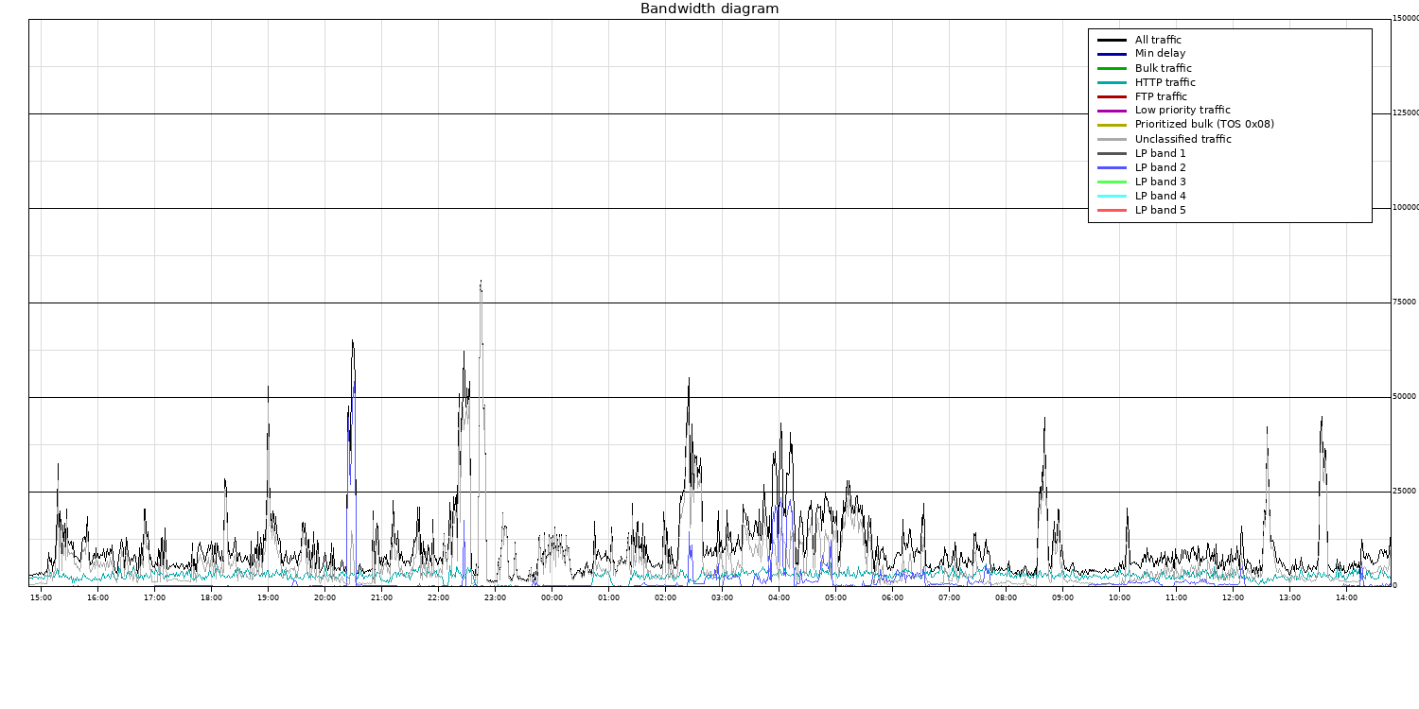This screenshot has height=709, width=1419.
Task: Select "Low priority traffic" legend text
Action: [x=1182, y=111]
